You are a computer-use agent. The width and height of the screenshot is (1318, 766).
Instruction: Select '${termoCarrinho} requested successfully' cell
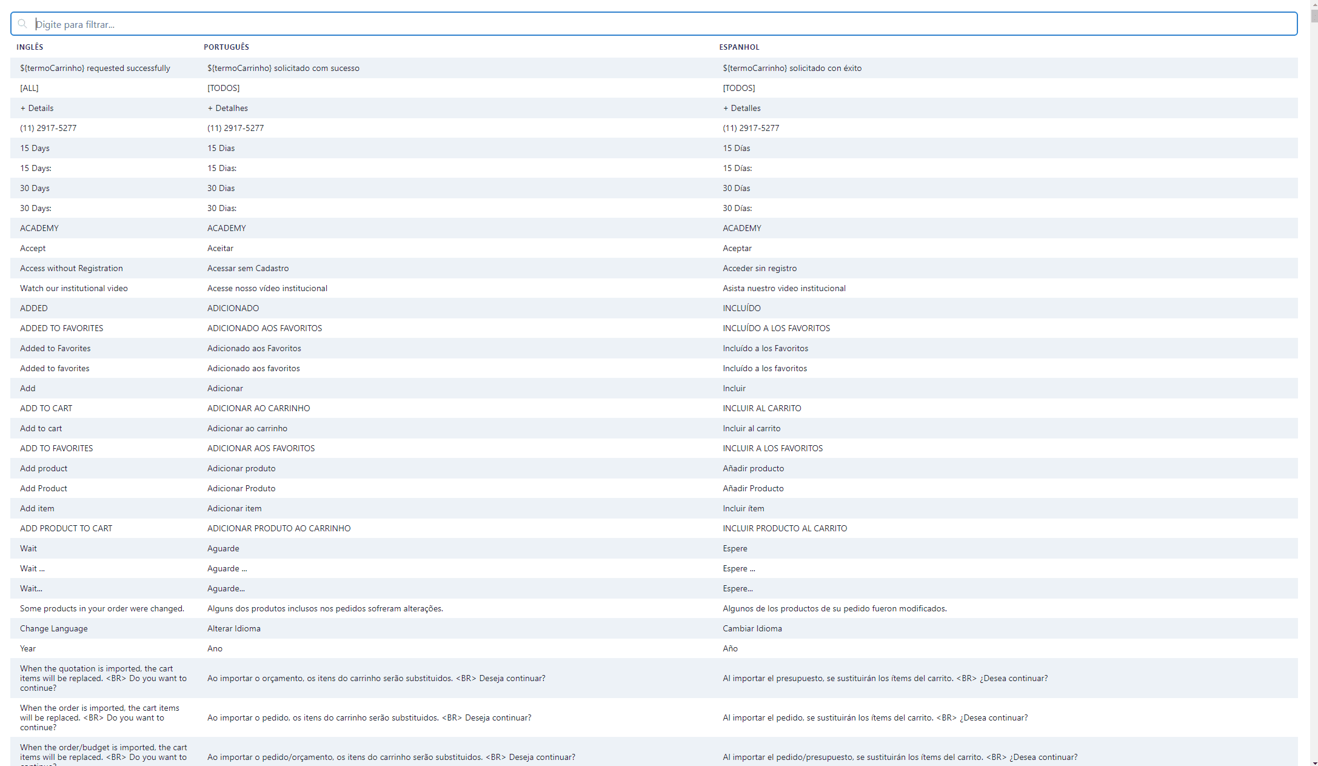[x=95, y=68]
